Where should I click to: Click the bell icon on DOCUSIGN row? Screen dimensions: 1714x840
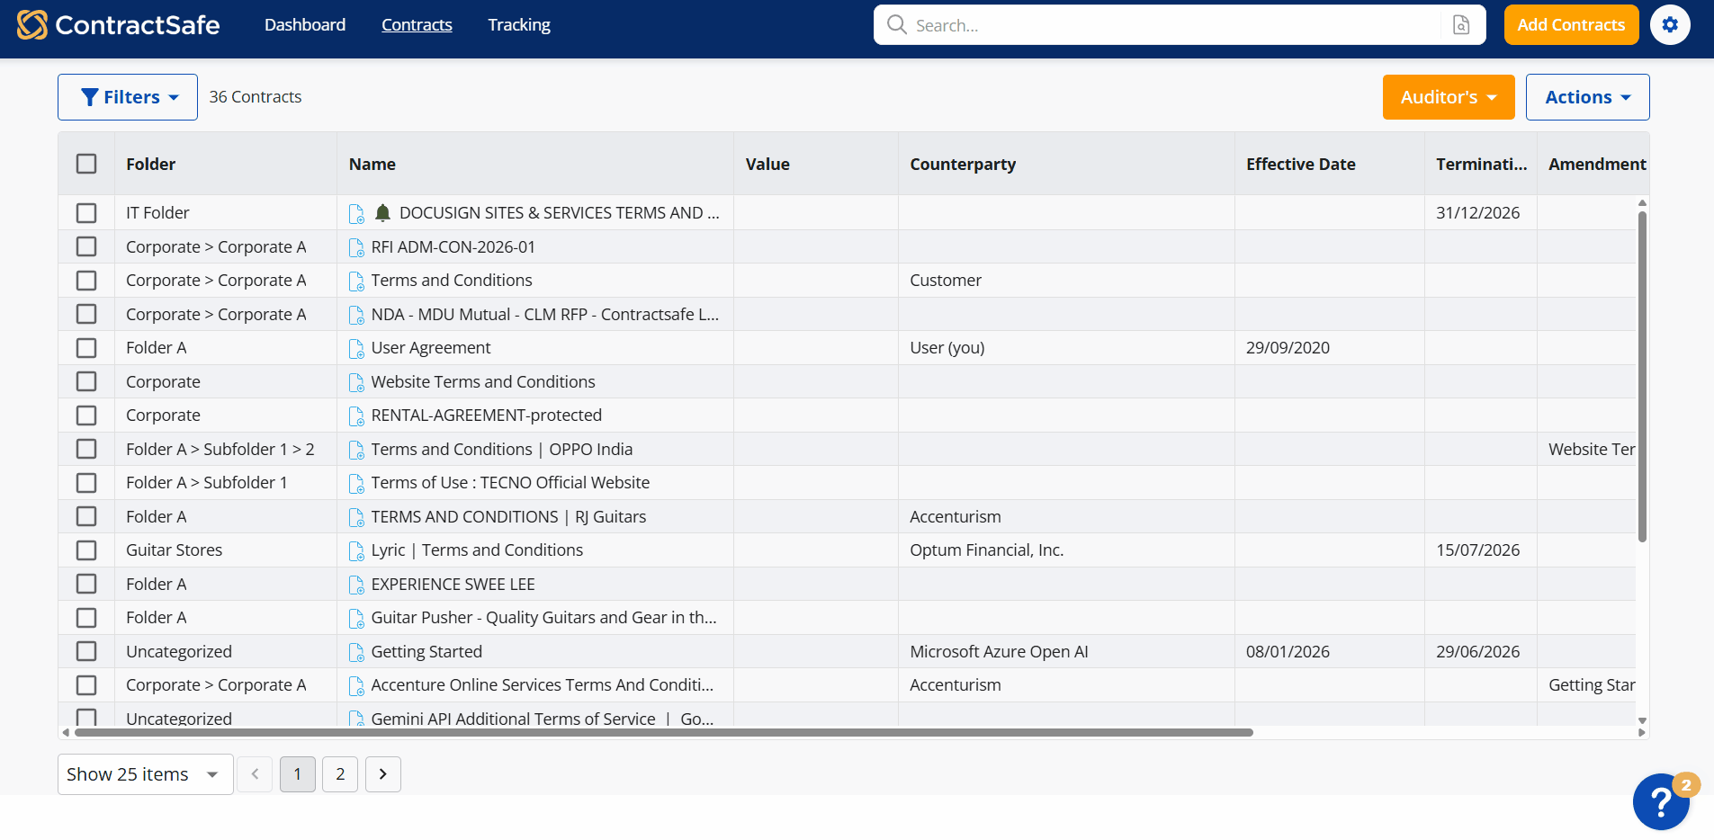point(382,213)
